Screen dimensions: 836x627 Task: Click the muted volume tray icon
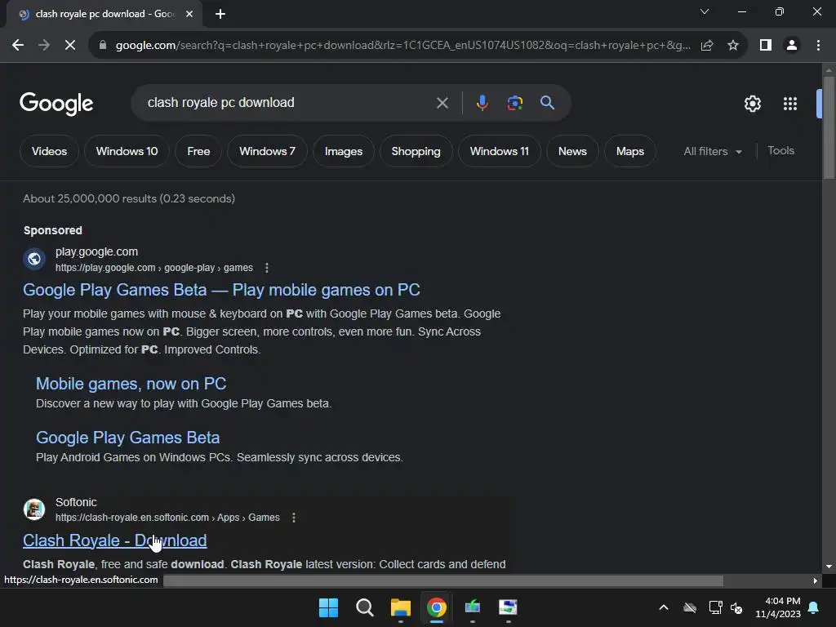point(736,607)
